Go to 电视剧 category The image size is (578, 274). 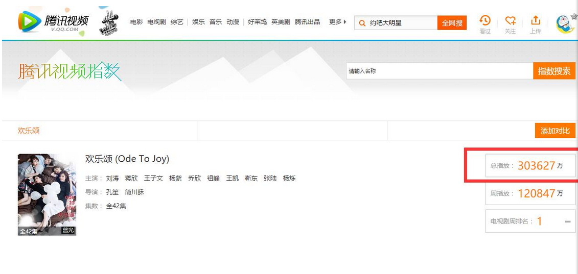[x=157, y=22]
